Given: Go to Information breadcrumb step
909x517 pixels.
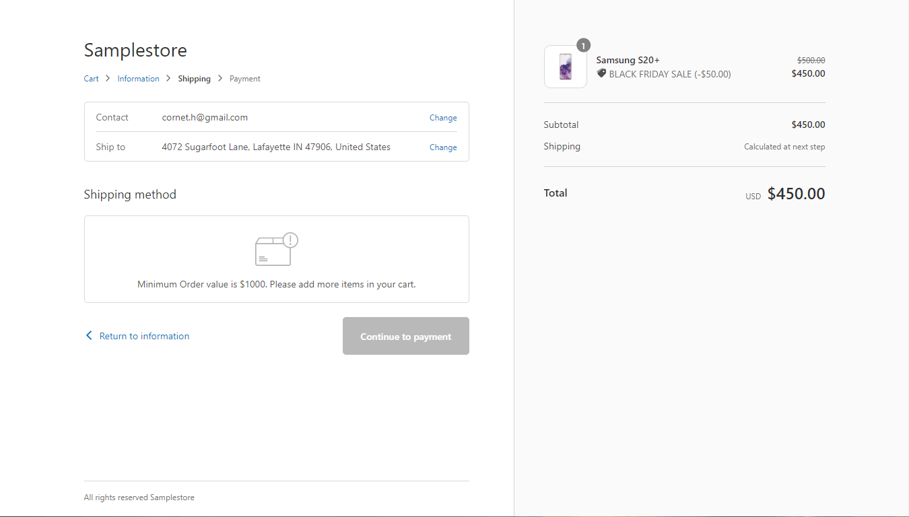Looking at the screenshot, I should [138, 79].
